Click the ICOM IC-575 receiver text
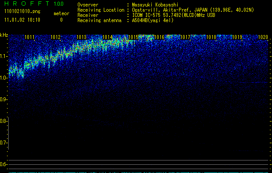Viewport: 272px width, 173px height. [x=174, y=15]
